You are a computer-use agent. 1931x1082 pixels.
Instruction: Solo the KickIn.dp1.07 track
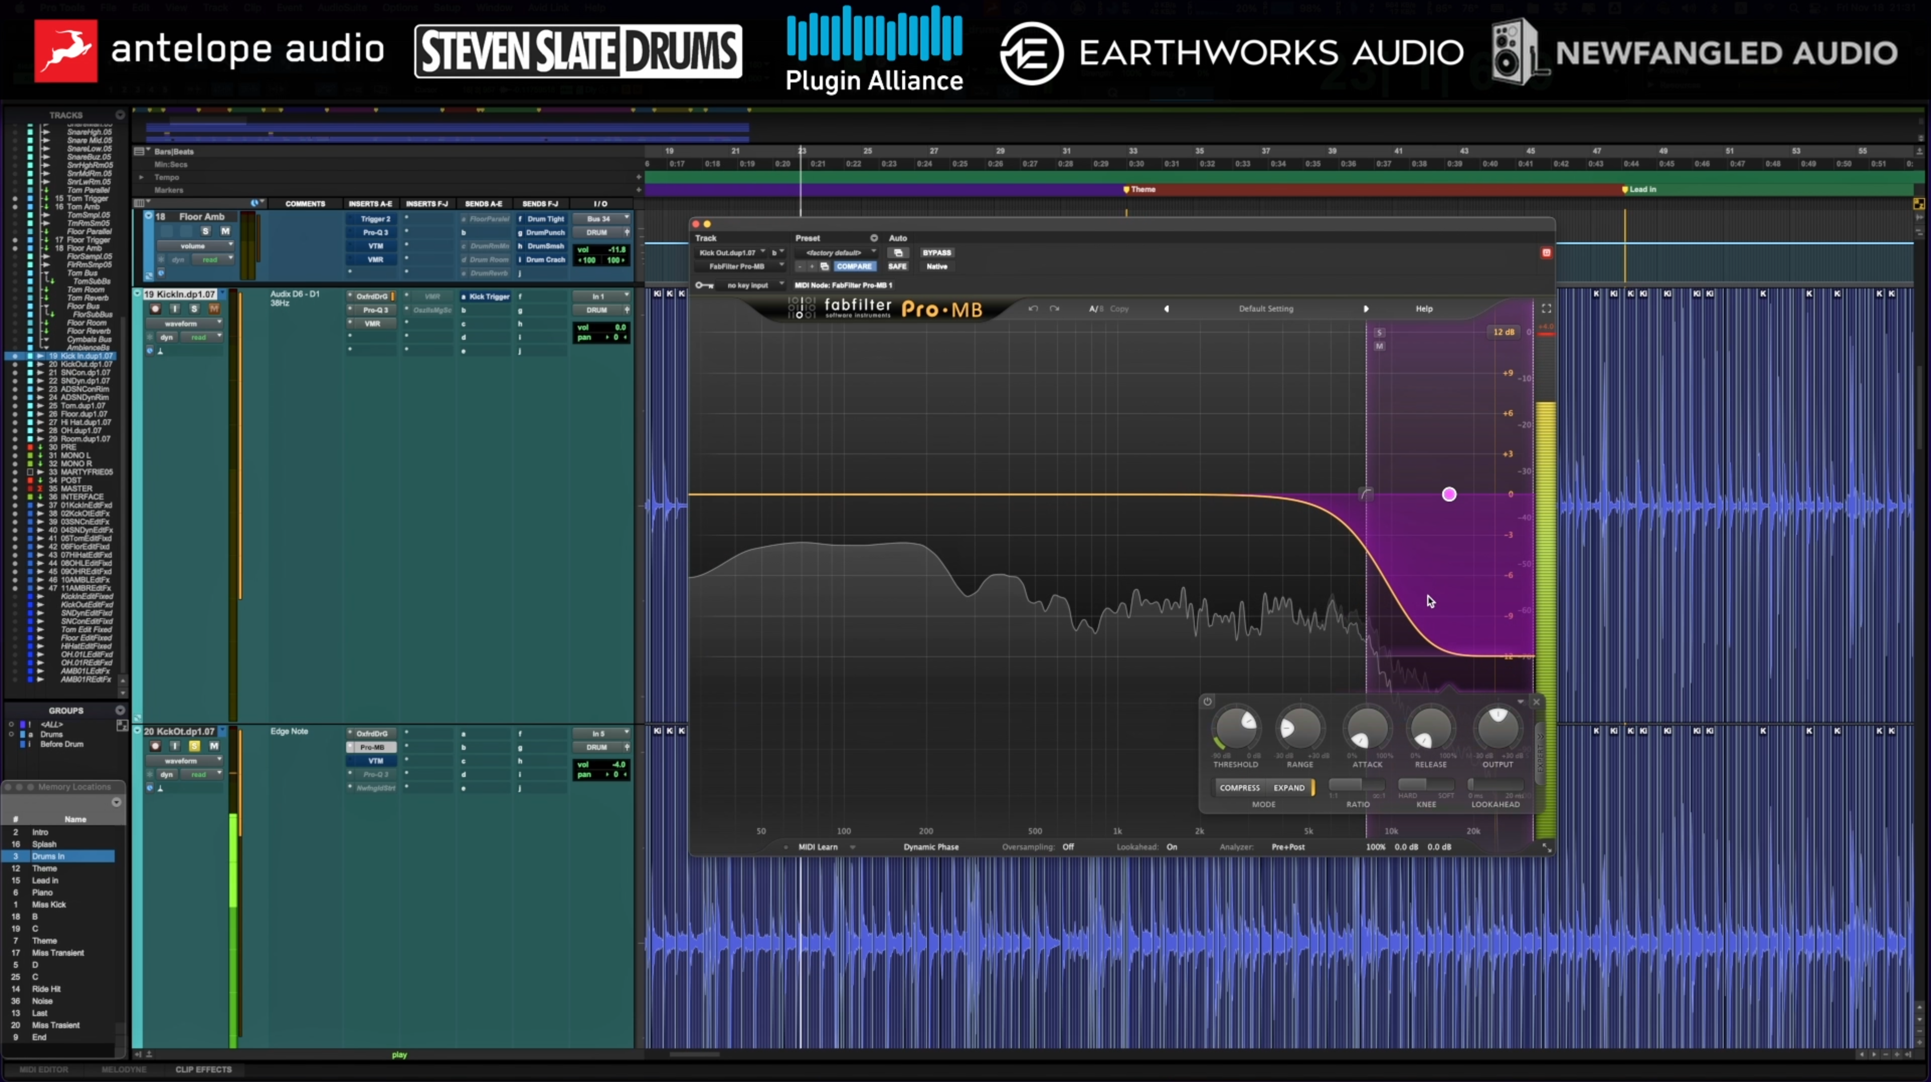194,309
